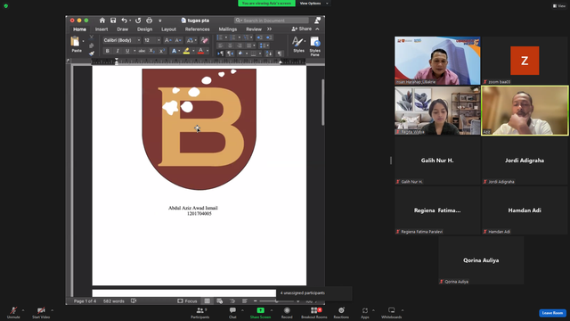Click the Sort icon in the ribbon
The height and width of the screenshot is (321, 570).
click(x=269, y=53)
